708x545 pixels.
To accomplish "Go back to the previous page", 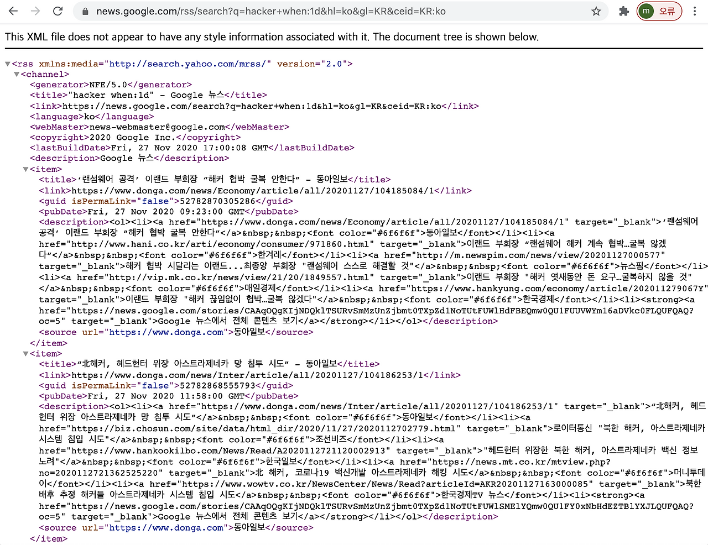I will [x=13, y=11].
